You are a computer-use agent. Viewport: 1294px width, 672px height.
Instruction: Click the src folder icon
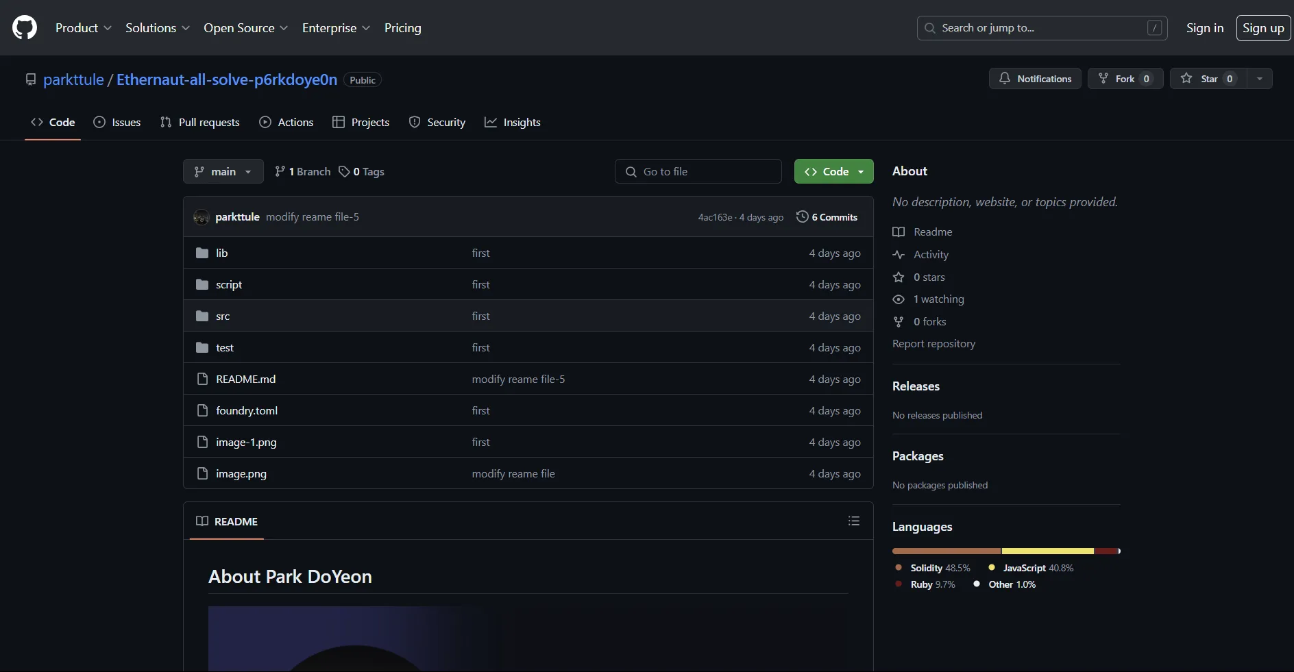tap(202, 316)
